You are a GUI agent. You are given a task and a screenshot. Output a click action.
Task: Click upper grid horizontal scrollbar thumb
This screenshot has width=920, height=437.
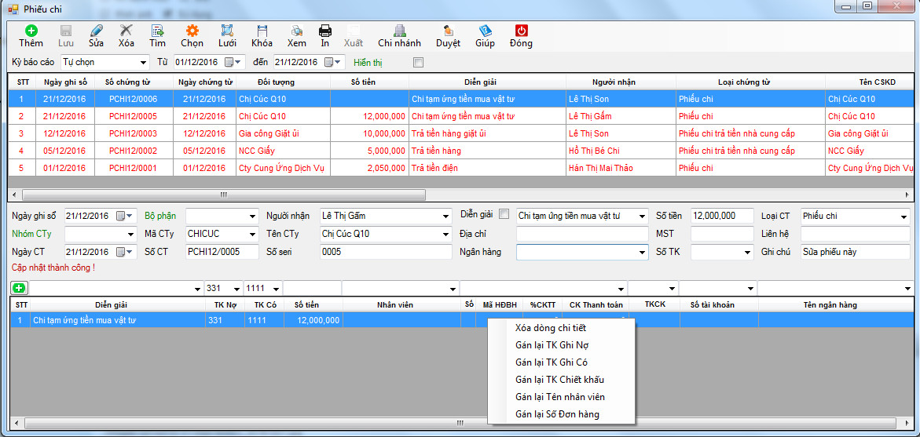(x=224, y=195)
